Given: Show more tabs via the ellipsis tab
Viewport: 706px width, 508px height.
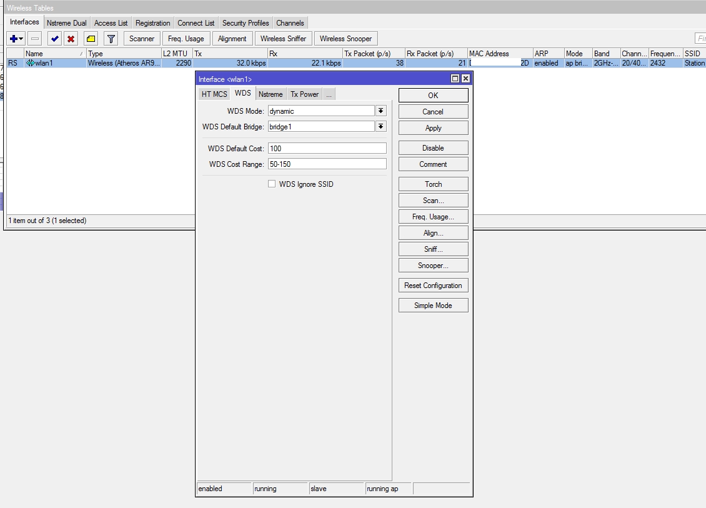Looking at the screenshot, I should tap(329, 94).
